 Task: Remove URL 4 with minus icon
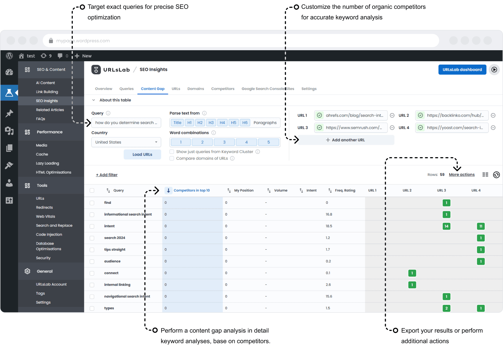pyautogui.click(x=493, y=127)
